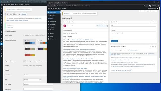Viewport: 161px width, 91px height.
Task: Reload front browser window page
Action: coord(54,6)
